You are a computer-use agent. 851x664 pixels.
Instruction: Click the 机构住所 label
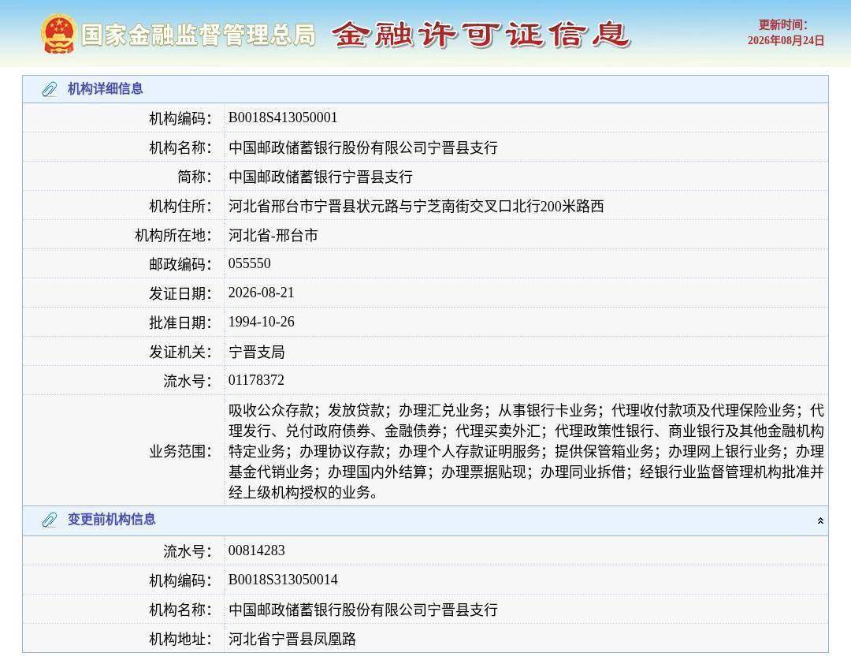point(180,206)
